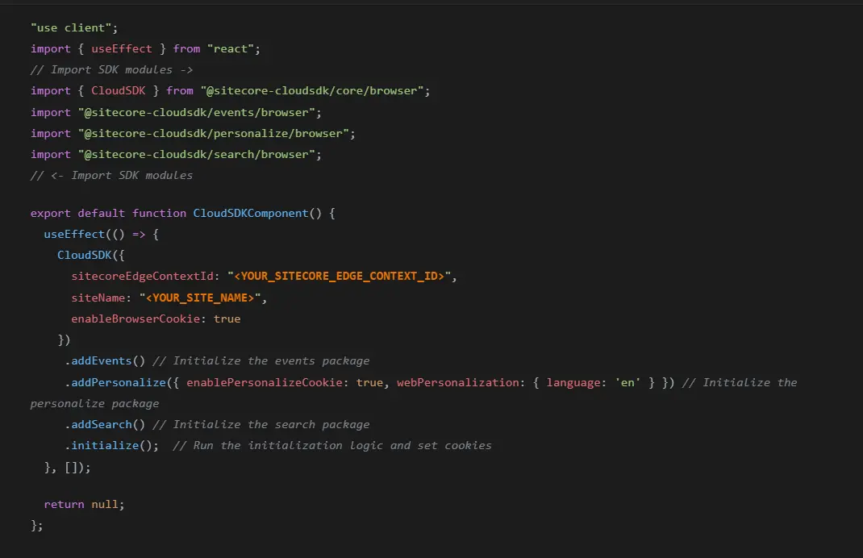This screenshot has height=558, width=863.
Task: Click the useEffect(() => { call
Action: tap(102, 235)
